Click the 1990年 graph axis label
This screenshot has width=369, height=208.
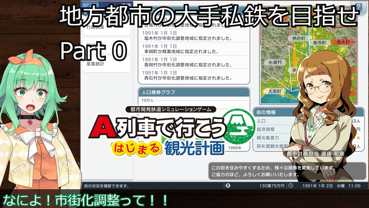[234, 148]
